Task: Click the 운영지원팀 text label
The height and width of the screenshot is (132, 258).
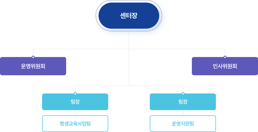Action: click(183, 123)
